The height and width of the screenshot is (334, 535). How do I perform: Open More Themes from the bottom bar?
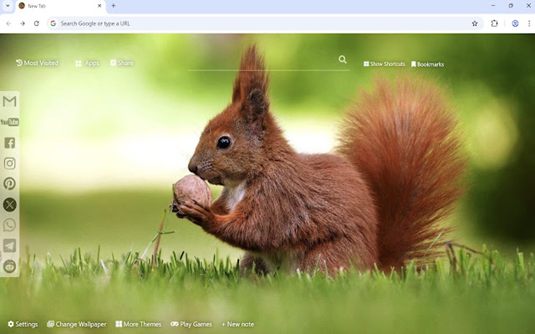pos(138,324)
